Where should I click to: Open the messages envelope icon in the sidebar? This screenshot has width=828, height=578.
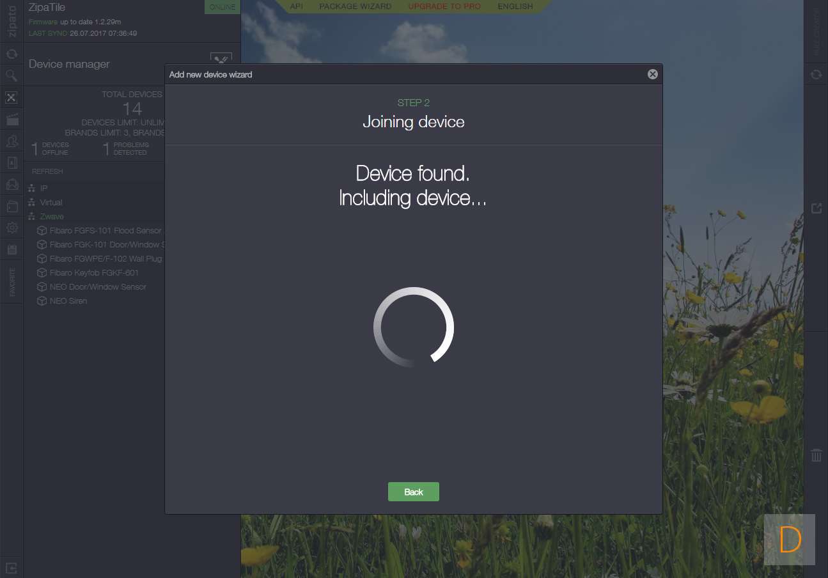pos(12,184)
